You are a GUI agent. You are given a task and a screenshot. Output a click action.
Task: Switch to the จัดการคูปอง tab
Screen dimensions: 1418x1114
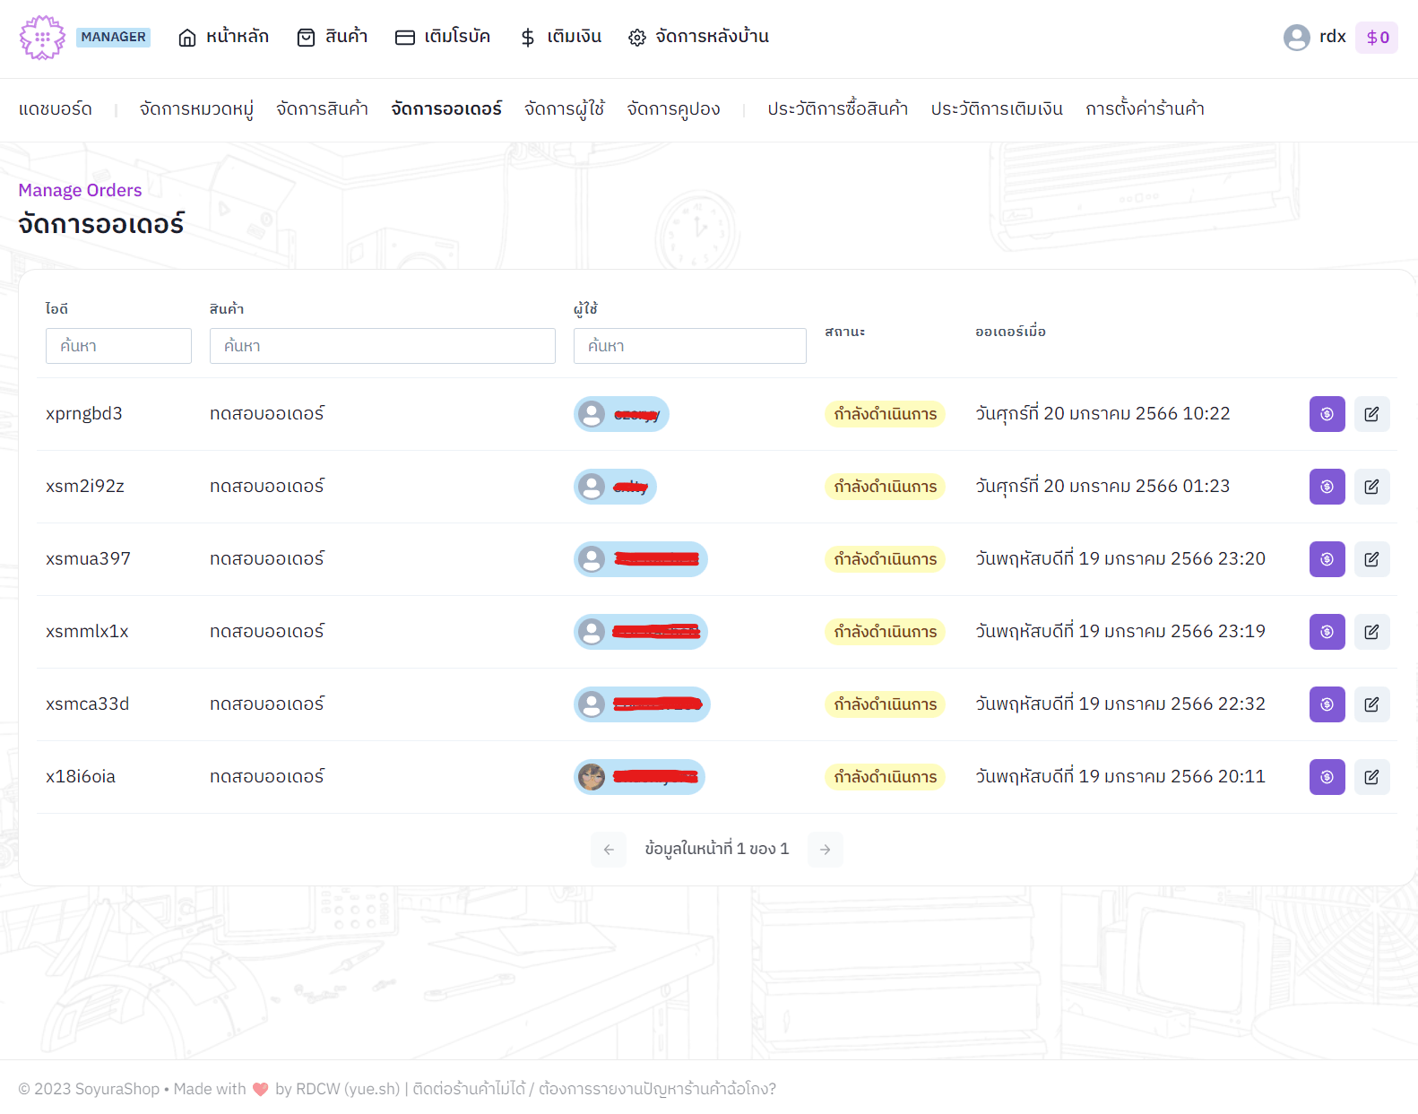pos(673,109)
